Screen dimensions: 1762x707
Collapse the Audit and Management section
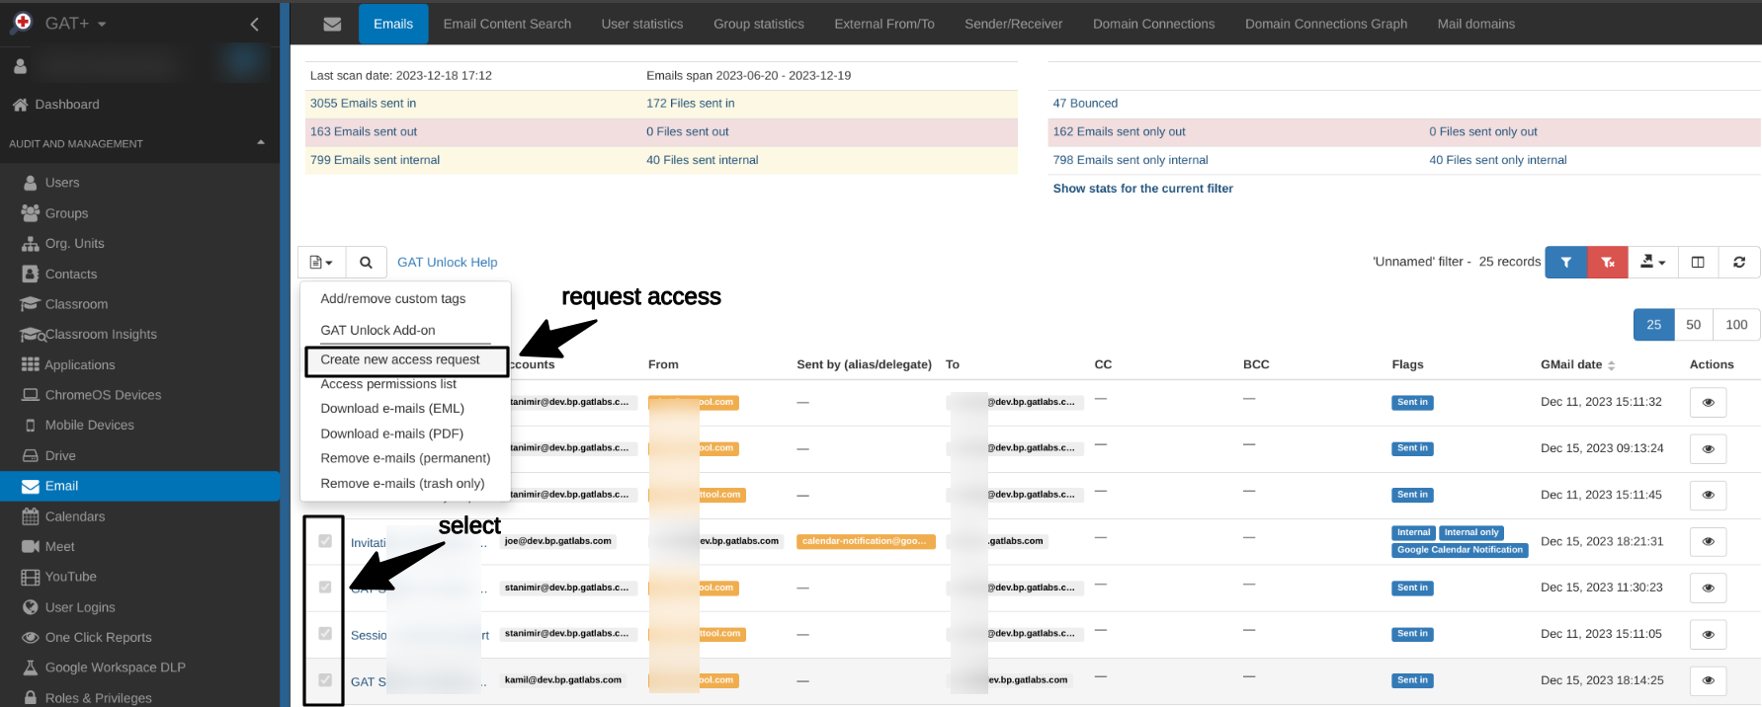[261, 143]
